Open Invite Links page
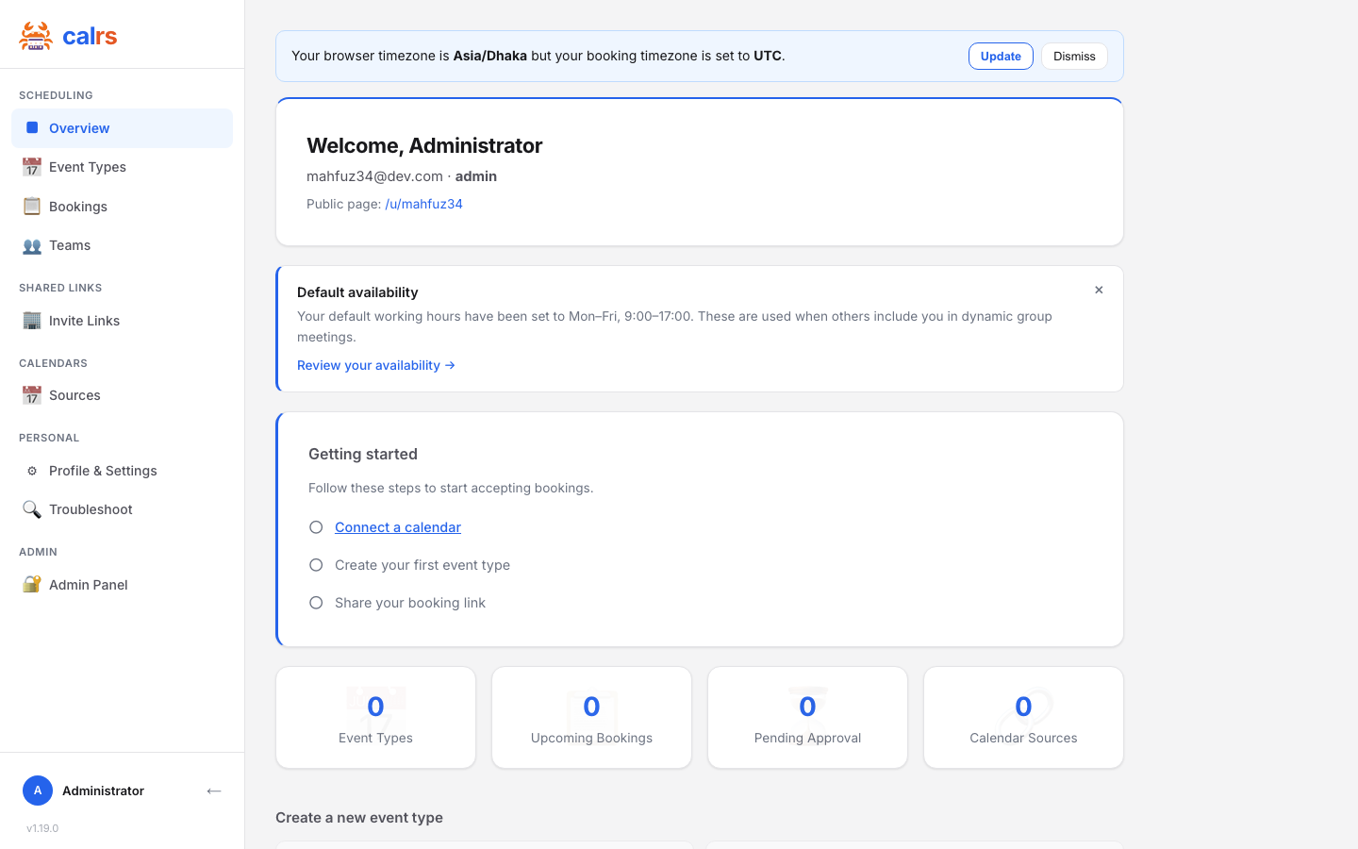Viewport: 1358px width, 849px height. tap(122, 320)
